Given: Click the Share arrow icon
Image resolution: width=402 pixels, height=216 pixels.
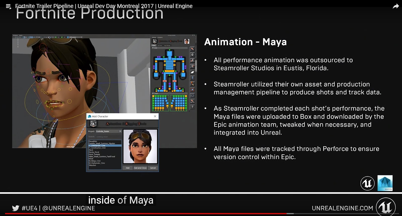Looking at the screenshot, I should coord(396,6).
